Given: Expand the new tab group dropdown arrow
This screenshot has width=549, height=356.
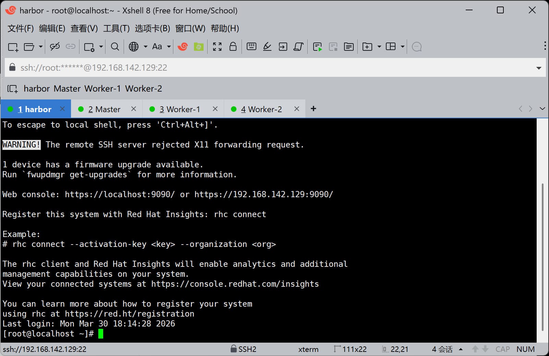Looking at the screenshot, I should tap(379, 47).
